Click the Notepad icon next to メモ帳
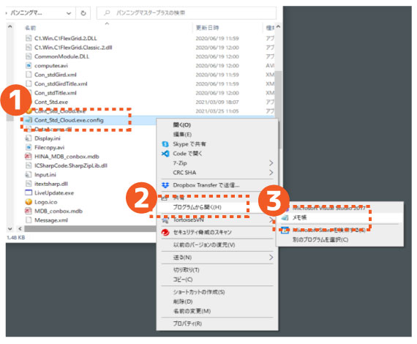Viewport: 417px width, 344px height. click(285, 217)
